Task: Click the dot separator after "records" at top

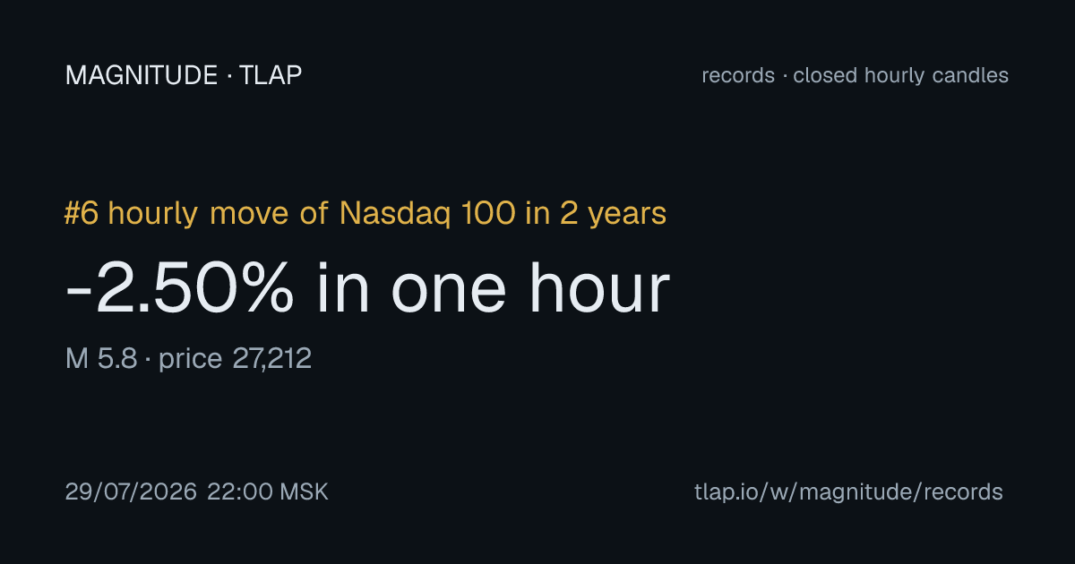Action: tap(784, 77)
